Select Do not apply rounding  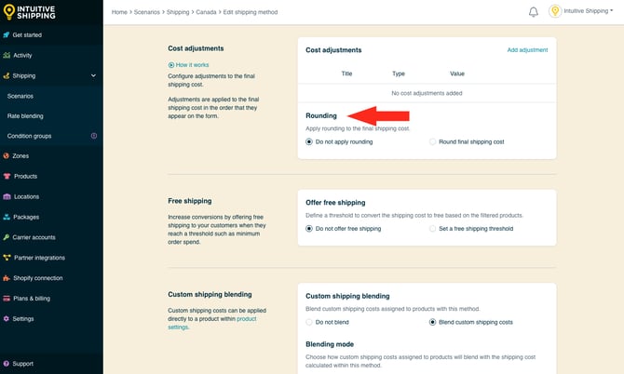(x=309, y=142)
